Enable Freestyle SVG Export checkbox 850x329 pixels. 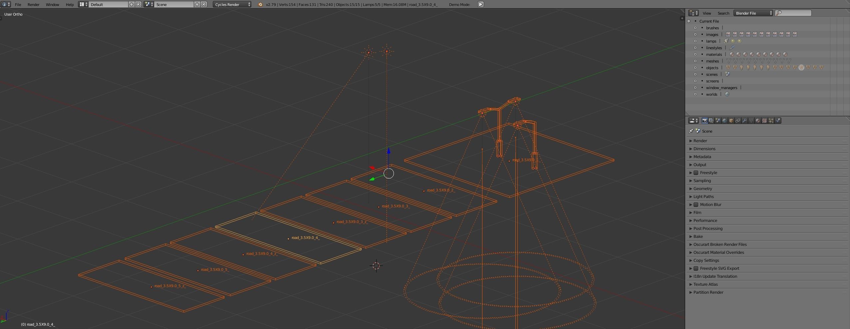[696, 268]
